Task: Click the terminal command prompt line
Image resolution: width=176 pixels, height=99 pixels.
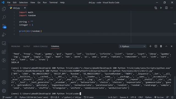Action: [x=46, y=94]
